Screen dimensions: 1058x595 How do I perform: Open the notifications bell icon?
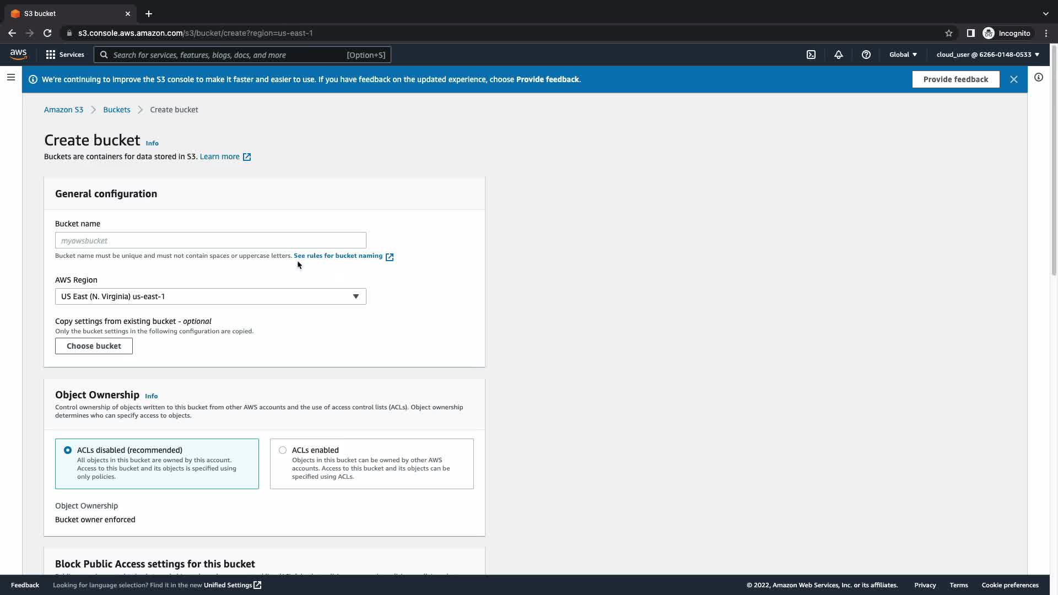pos(838,55)
